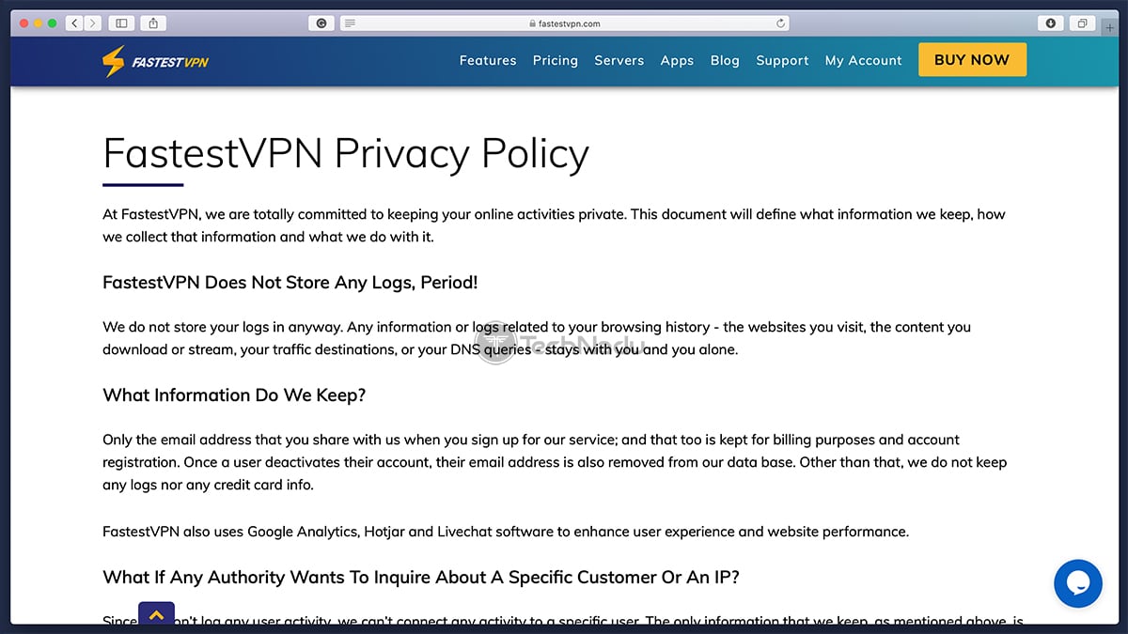Image resolution: width=1128 pixels, height=634 pixels.
Task: Open the Features menu item
Action: (x=488, y=60)
